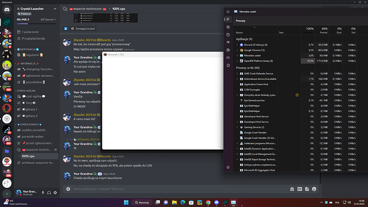Open the poczekalnia channel
The height and width of the screenshot is (207, 368).
click(34, 82)
